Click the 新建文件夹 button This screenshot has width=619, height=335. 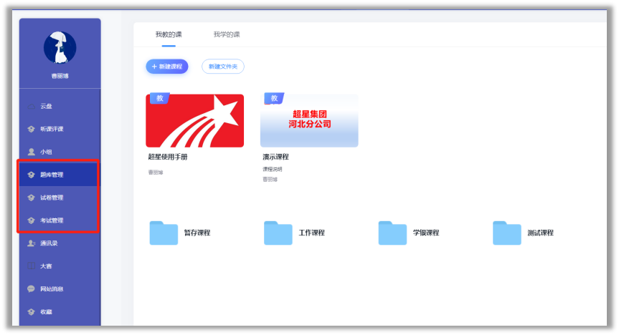pos(223,67)
